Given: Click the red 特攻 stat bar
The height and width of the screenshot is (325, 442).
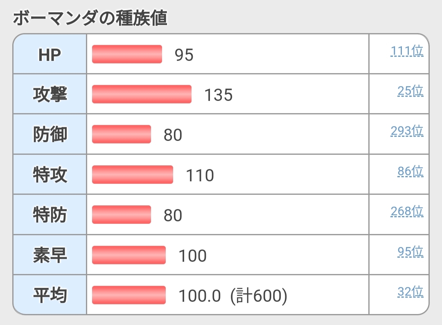Looking at the screenshot, I should click(133, 175).
